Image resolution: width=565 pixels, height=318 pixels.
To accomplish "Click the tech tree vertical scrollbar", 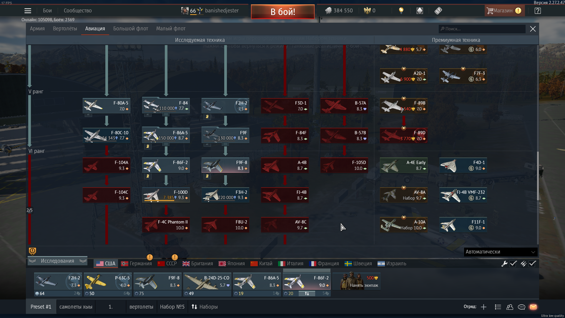I will [x=538, y=176].
